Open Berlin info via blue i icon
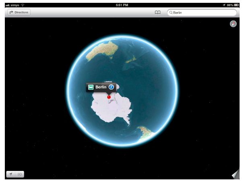Screen dimensions: 244x183 click(x=111, y=87)
